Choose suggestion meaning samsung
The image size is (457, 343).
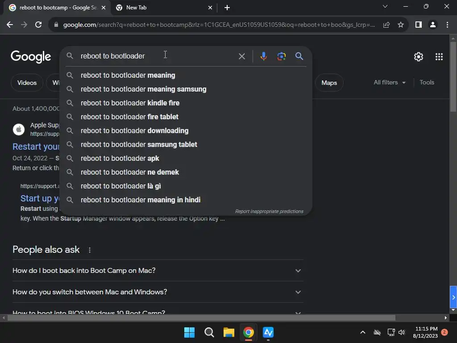click(x=186, y=89)
